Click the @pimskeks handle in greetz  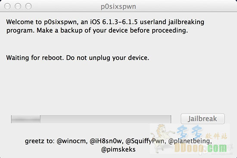click(118, 149)
